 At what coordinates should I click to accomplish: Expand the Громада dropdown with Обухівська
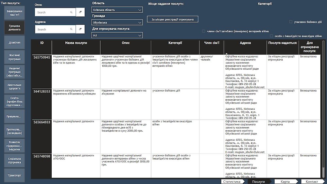117,22
